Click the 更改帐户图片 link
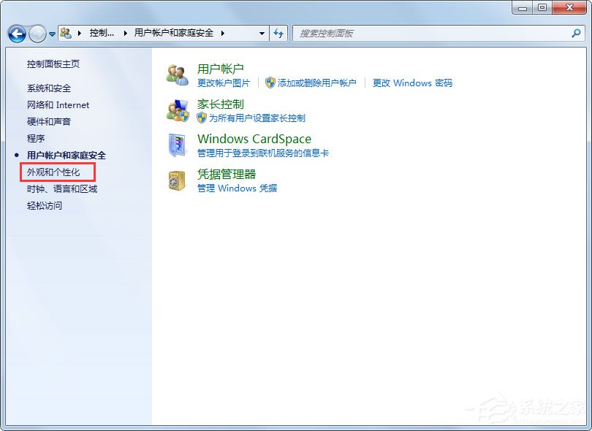Viewport: 592px width, 431px height. (225, 83)
